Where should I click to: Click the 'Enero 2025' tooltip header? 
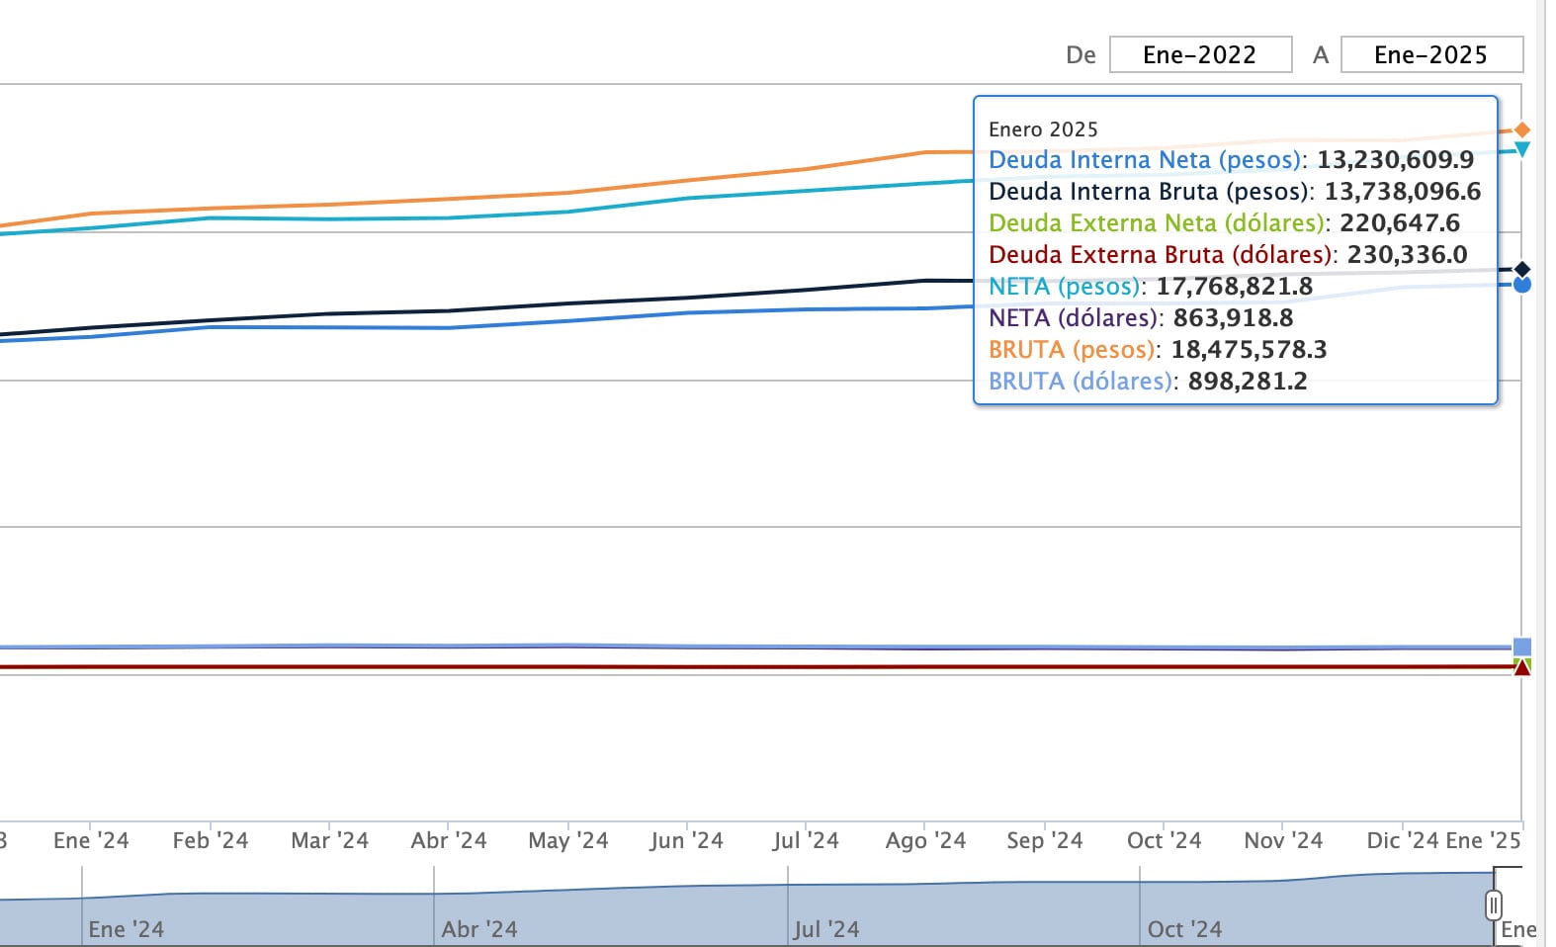pyautogui.click(x=1043, y=129)
